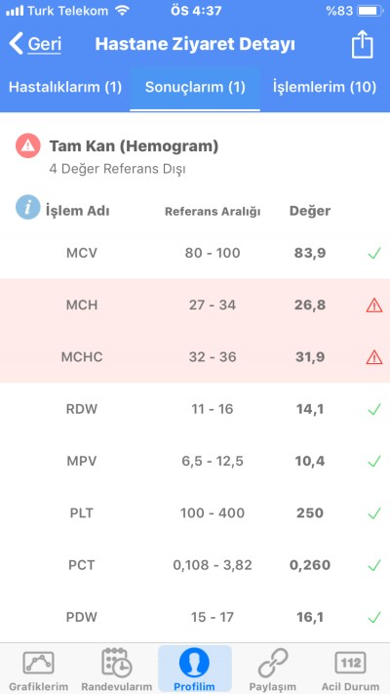Select the PLT result row
Screen dimensions: 390x694
195,513
